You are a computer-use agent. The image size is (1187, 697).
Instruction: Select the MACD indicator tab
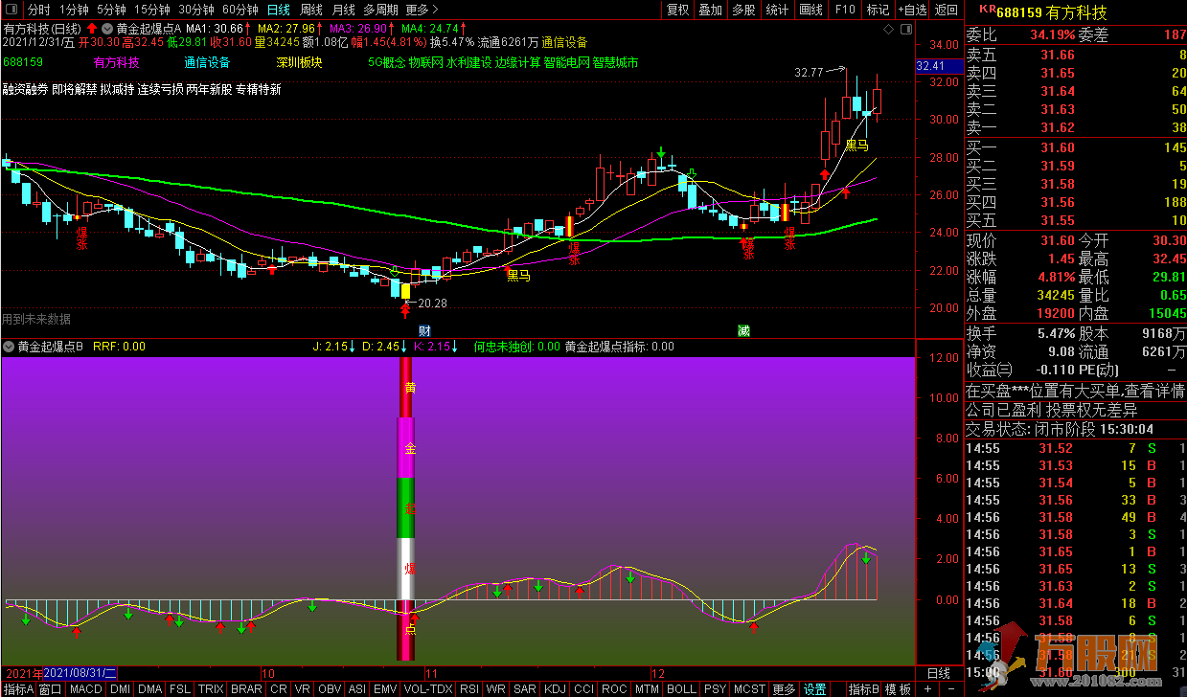pyautogui.click(x=85, y=689)
